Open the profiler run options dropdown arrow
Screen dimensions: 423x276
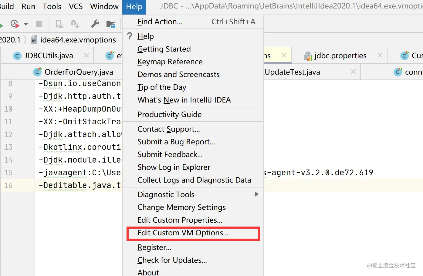(26, 24)
